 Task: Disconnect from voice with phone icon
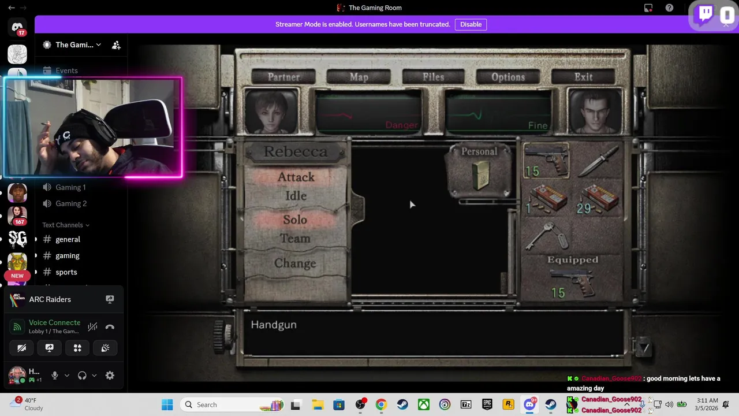point(110,327)
